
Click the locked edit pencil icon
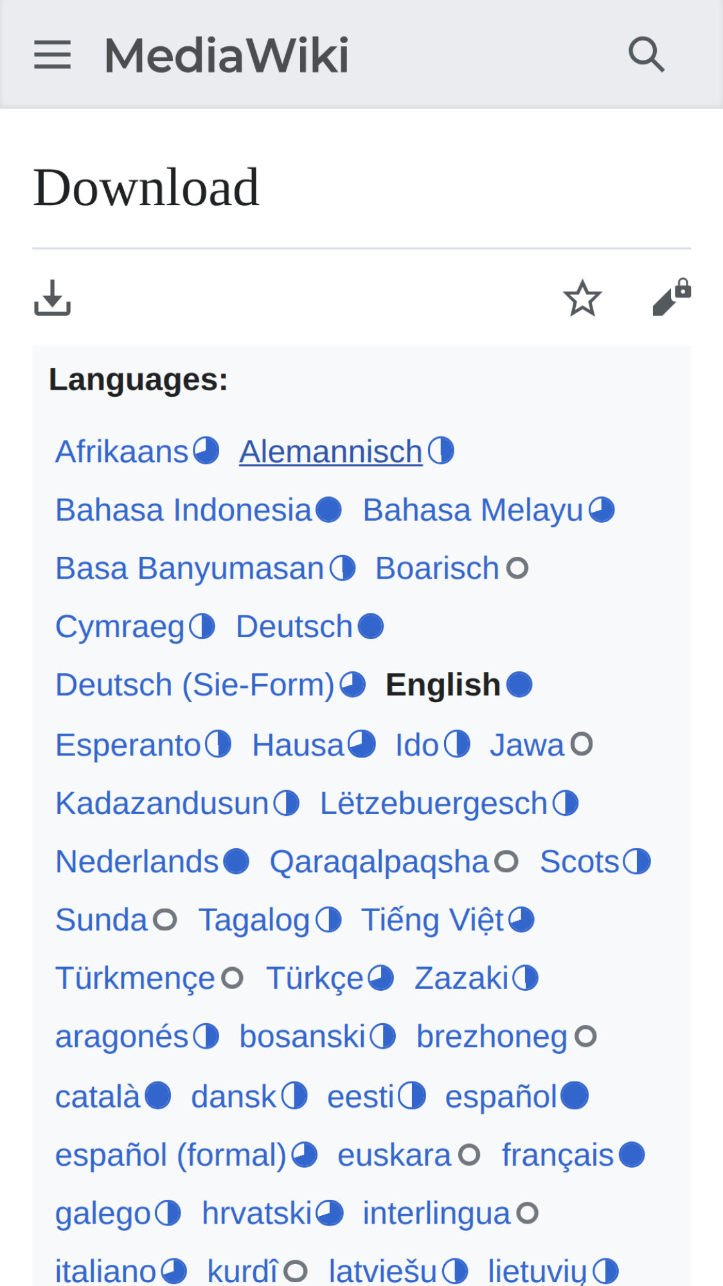click(x=671, y=298)
